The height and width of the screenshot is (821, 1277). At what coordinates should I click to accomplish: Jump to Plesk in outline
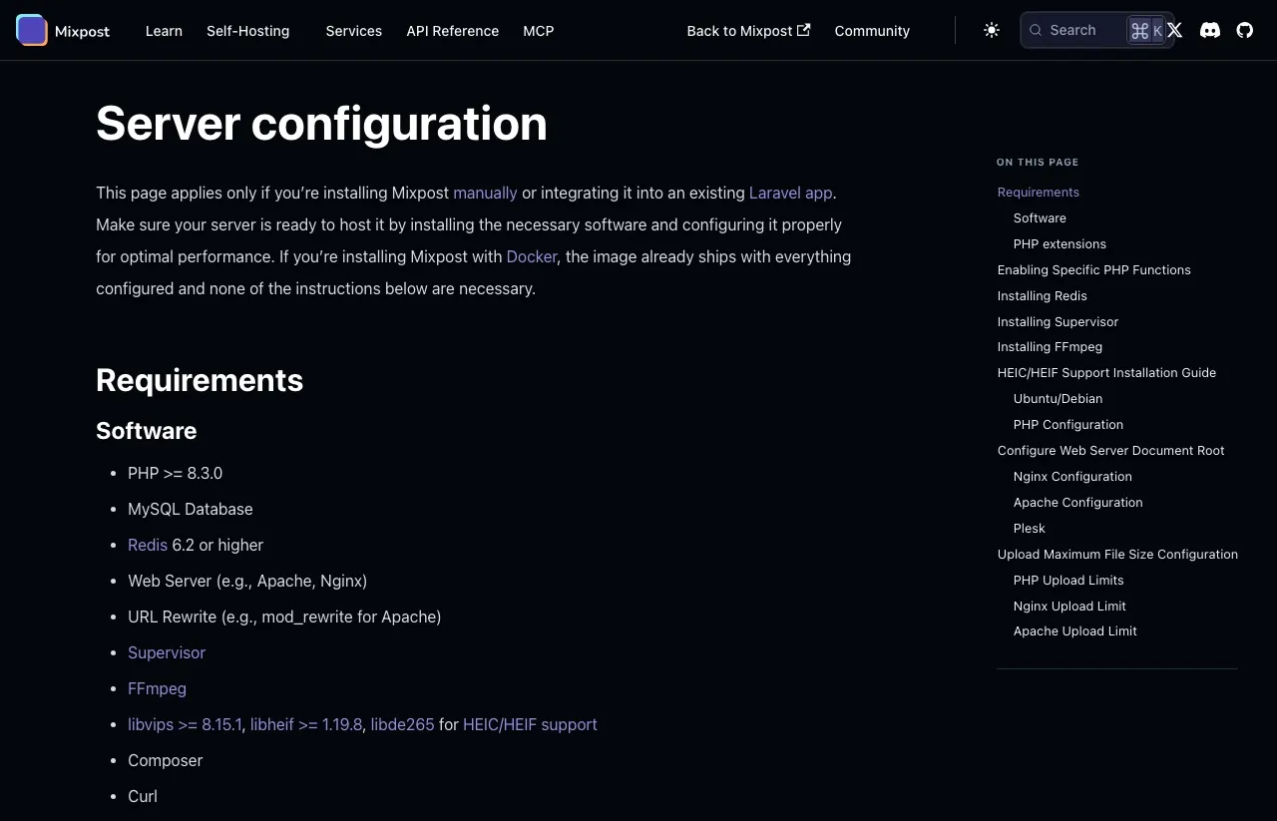coord(1030,529)
